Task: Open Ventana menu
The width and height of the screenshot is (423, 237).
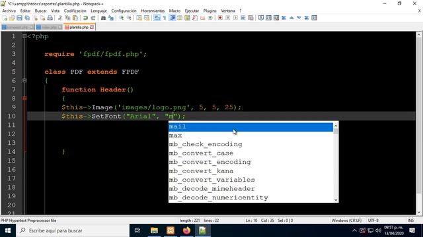Action: coord(228,11)
